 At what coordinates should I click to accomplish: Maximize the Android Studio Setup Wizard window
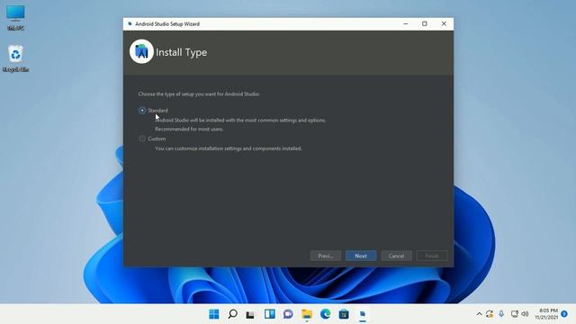click(x=425, y=24)
